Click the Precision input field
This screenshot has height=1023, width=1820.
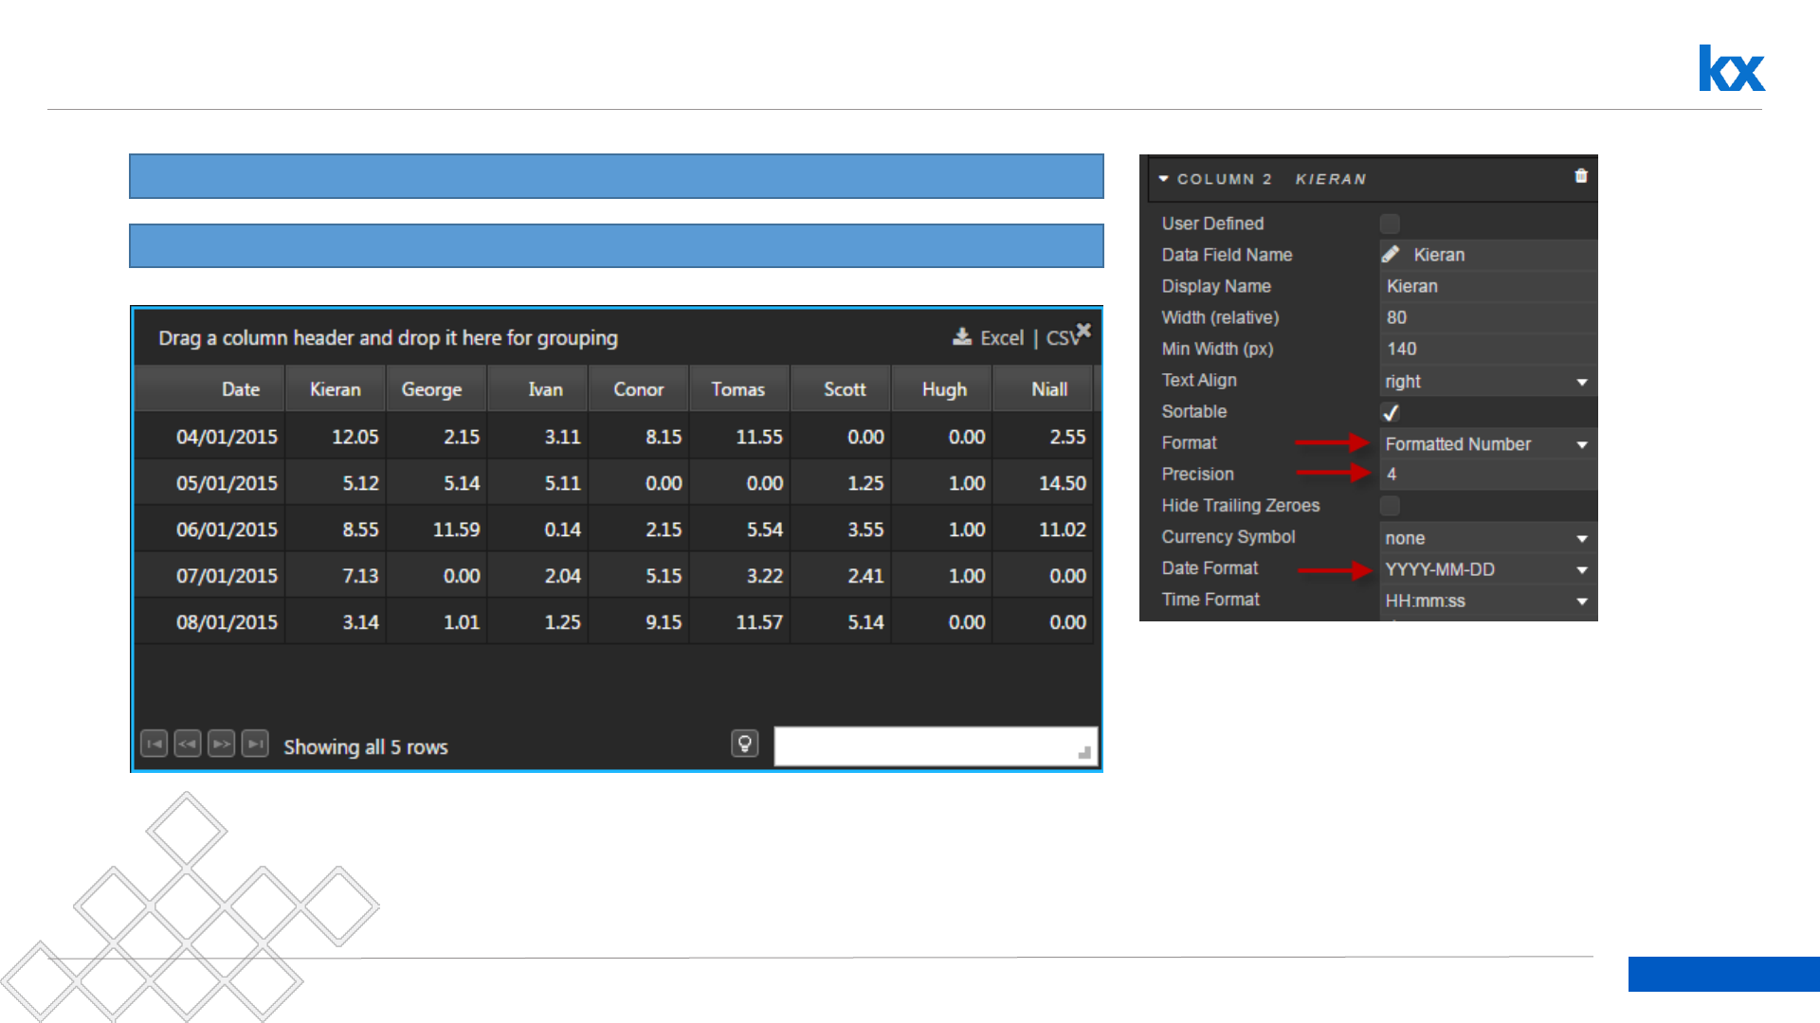(1485, 475)
